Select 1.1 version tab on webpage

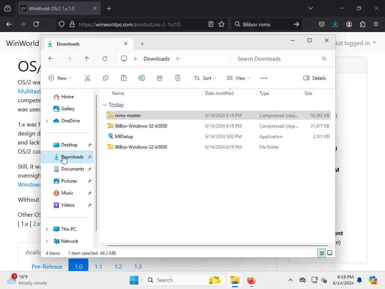[x=98, y=266]
